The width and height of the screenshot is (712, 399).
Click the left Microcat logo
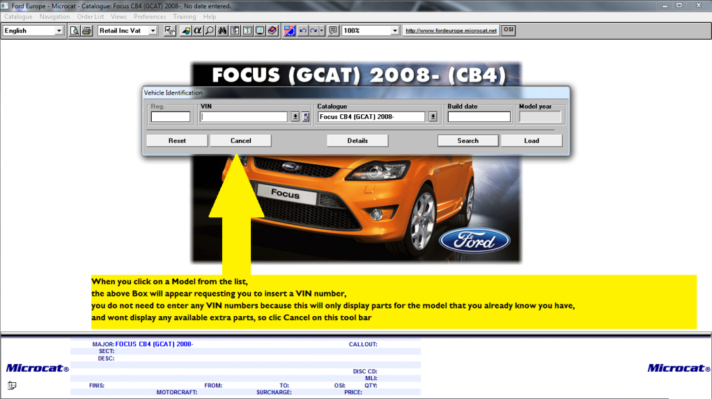point(37,368)
